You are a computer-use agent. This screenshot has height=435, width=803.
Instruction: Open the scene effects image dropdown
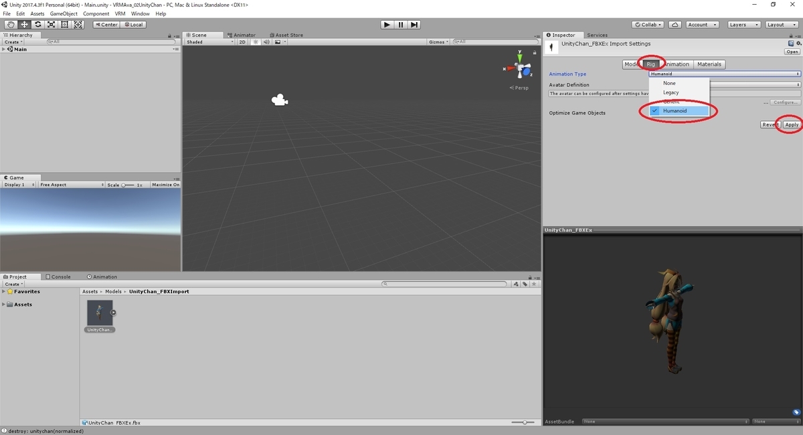[x=279, y=41]
